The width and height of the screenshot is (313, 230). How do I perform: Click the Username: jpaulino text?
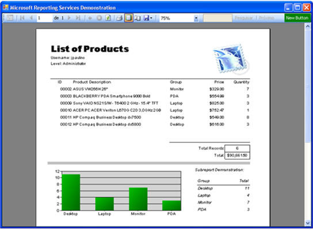click(x=68, y=57)
